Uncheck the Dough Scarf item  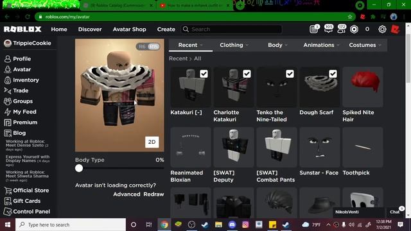tap(333, 74)
